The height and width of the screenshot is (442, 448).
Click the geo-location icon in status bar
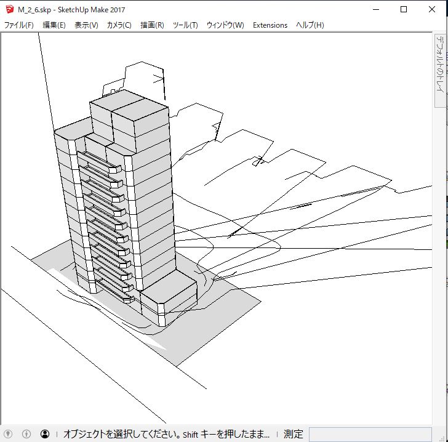click(x=8, y=434)
